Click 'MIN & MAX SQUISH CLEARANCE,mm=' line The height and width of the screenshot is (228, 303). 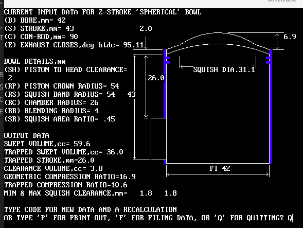(x=66, y=193)
